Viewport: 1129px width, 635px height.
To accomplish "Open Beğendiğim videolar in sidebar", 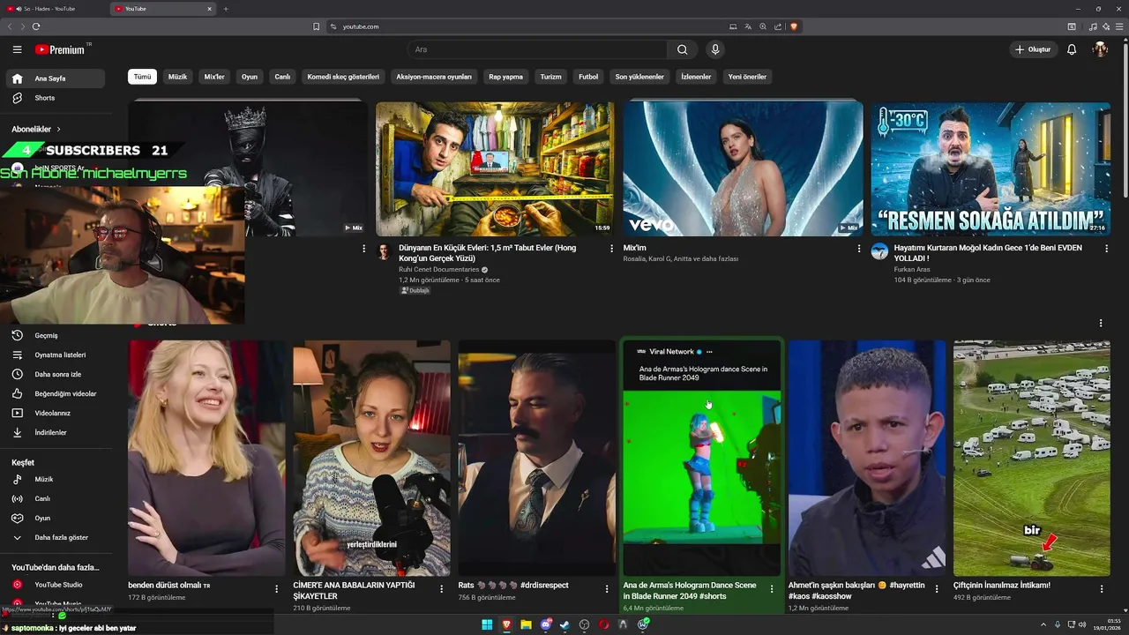I will coord(56,393).
